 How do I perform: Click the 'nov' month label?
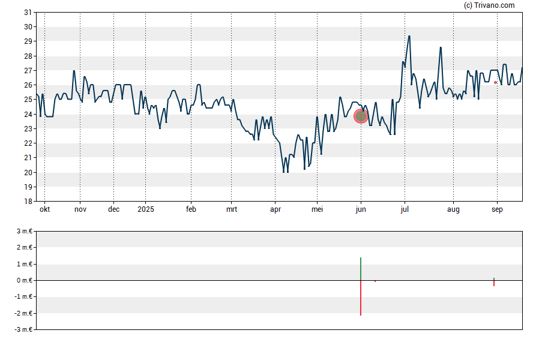[80, 209]
